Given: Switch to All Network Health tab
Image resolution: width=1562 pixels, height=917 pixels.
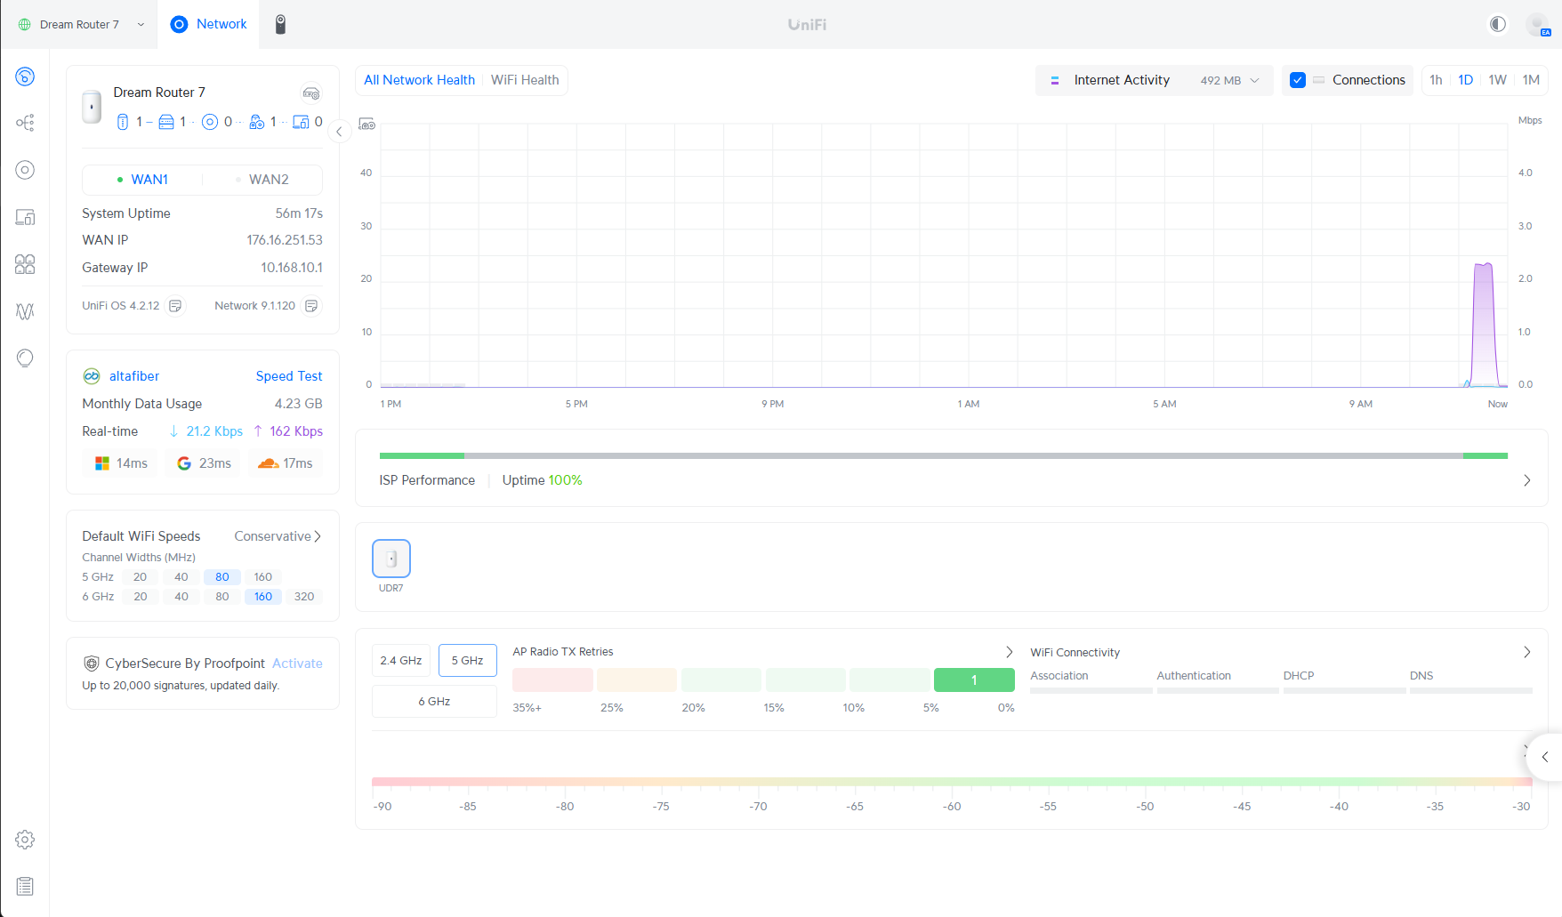Looking at the screenshot, I should pos(419,80).
